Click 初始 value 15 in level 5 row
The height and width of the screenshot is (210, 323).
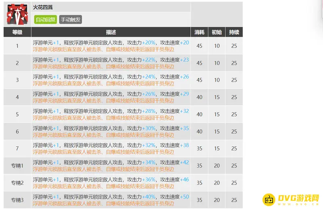[x=217, y=114]
